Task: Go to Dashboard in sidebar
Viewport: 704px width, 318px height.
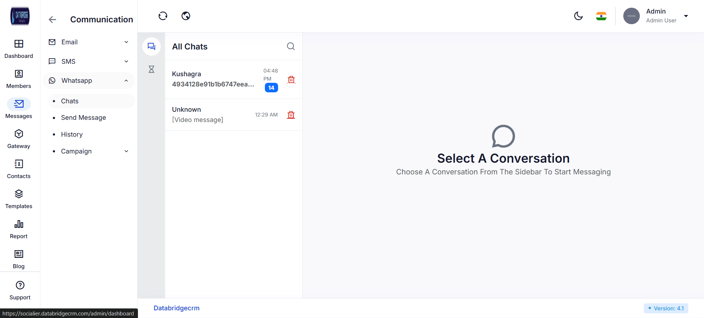Action: point(19,49)
